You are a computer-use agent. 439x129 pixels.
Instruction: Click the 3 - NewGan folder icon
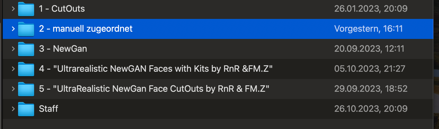click(x=26, y=49)
